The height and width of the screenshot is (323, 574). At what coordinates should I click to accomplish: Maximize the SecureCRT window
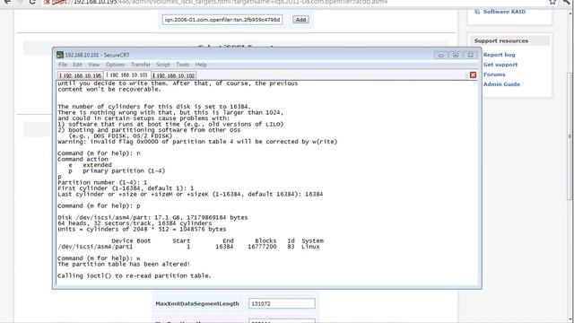point(456,55)
